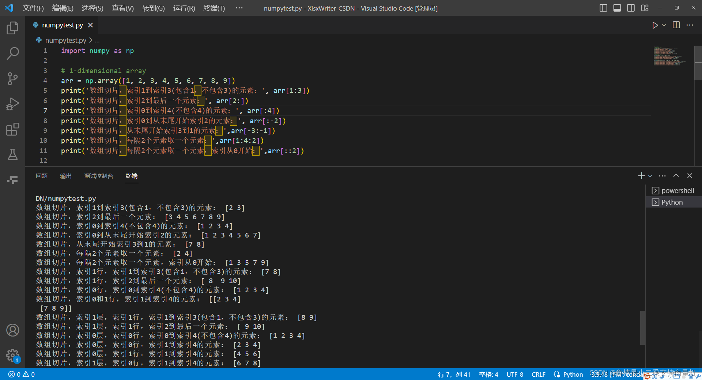Open the new terminal profile dropdown

650,176
